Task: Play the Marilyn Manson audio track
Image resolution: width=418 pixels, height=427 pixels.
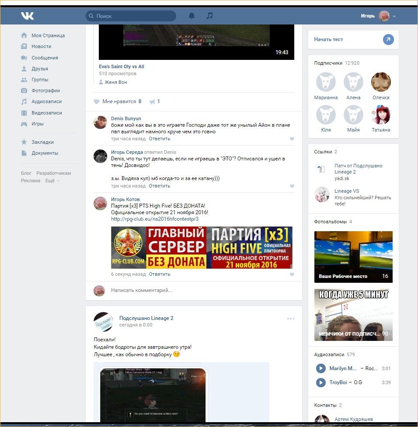Action: tap(321, 368)
